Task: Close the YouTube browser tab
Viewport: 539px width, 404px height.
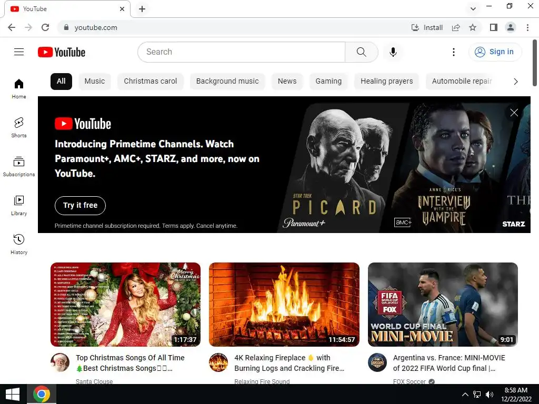Action: point(122,9)
